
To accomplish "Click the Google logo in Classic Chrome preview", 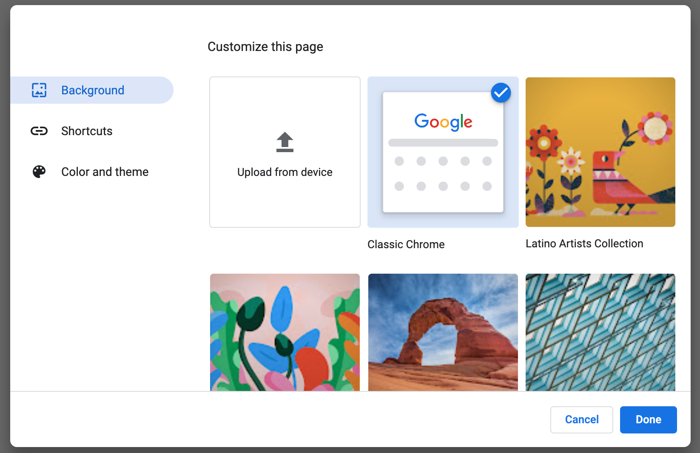I will click(x=443, y=122).
